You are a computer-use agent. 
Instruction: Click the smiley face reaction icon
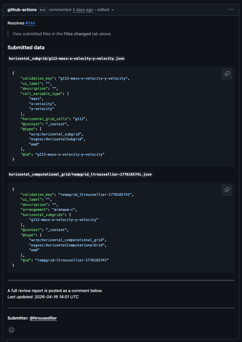pos(11,330)
